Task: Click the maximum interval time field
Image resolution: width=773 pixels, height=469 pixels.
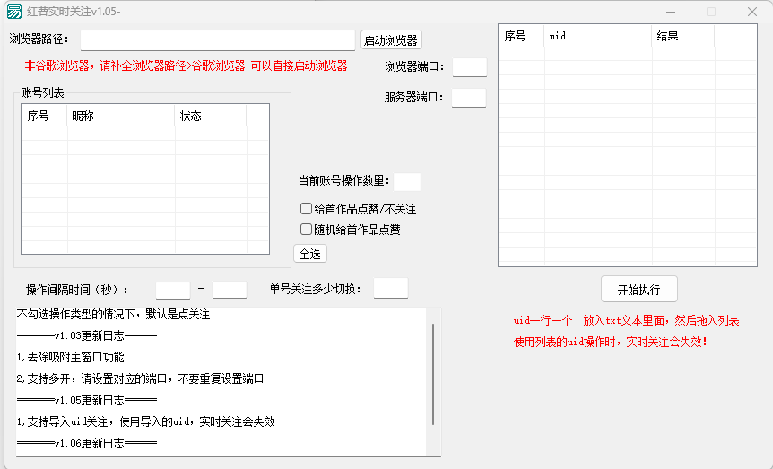Action: pyautogui.click(x=229, y=290)
